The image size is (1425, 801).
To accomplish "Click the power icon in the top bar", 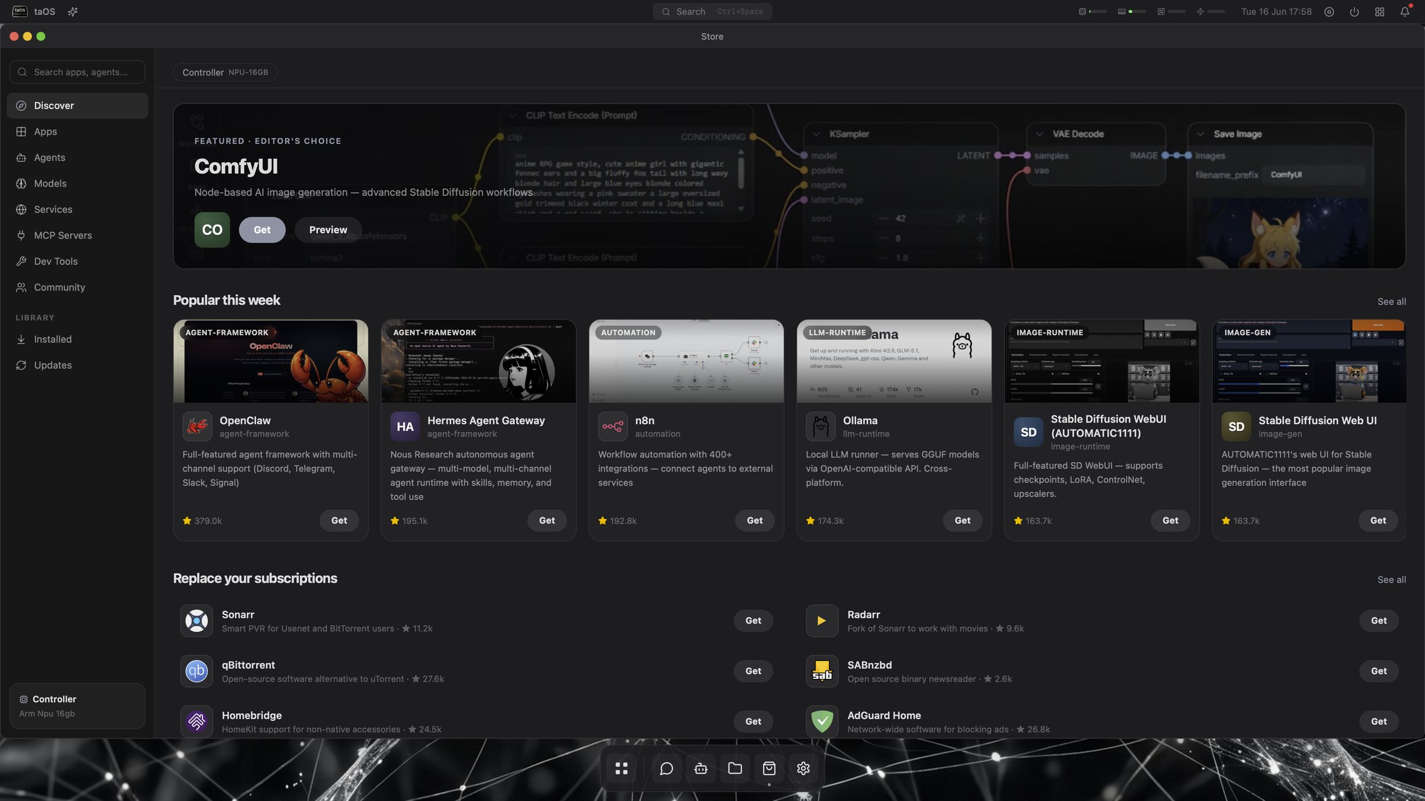I will tap(1354, 12).
